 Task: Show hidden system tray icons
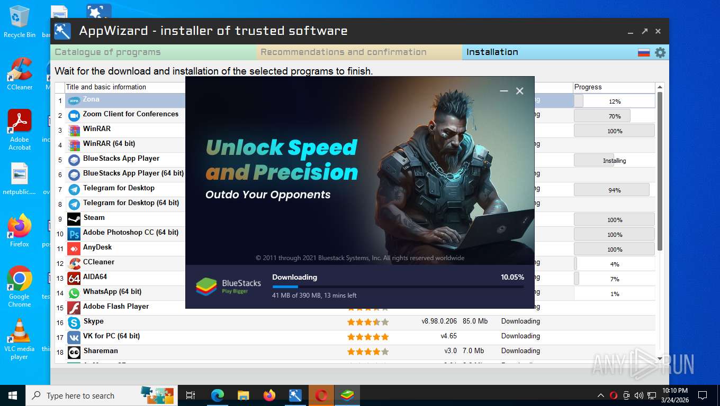click(601, 395)
